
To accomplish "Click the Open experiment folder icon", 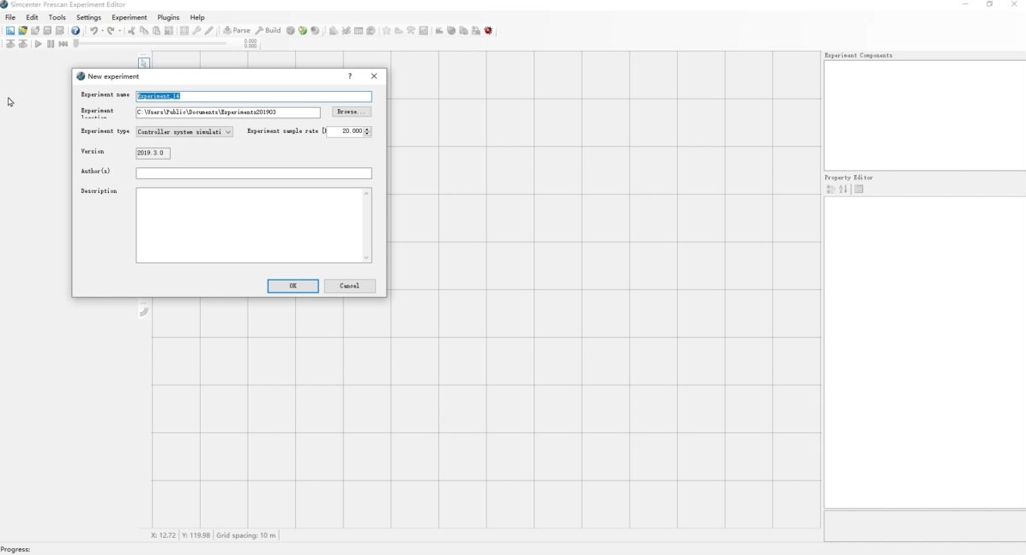I will click(23, 31).
